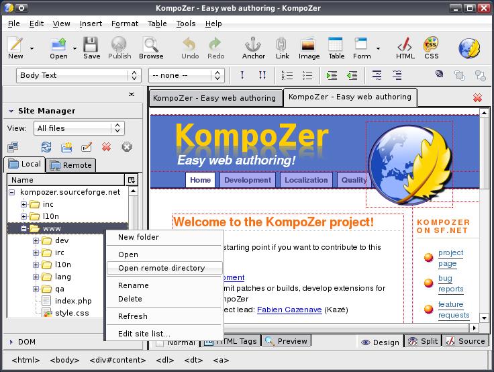This screenshot has height=372, width=494.
Task: Click the New page toolbar icon
Action: (x=15, y=48)
